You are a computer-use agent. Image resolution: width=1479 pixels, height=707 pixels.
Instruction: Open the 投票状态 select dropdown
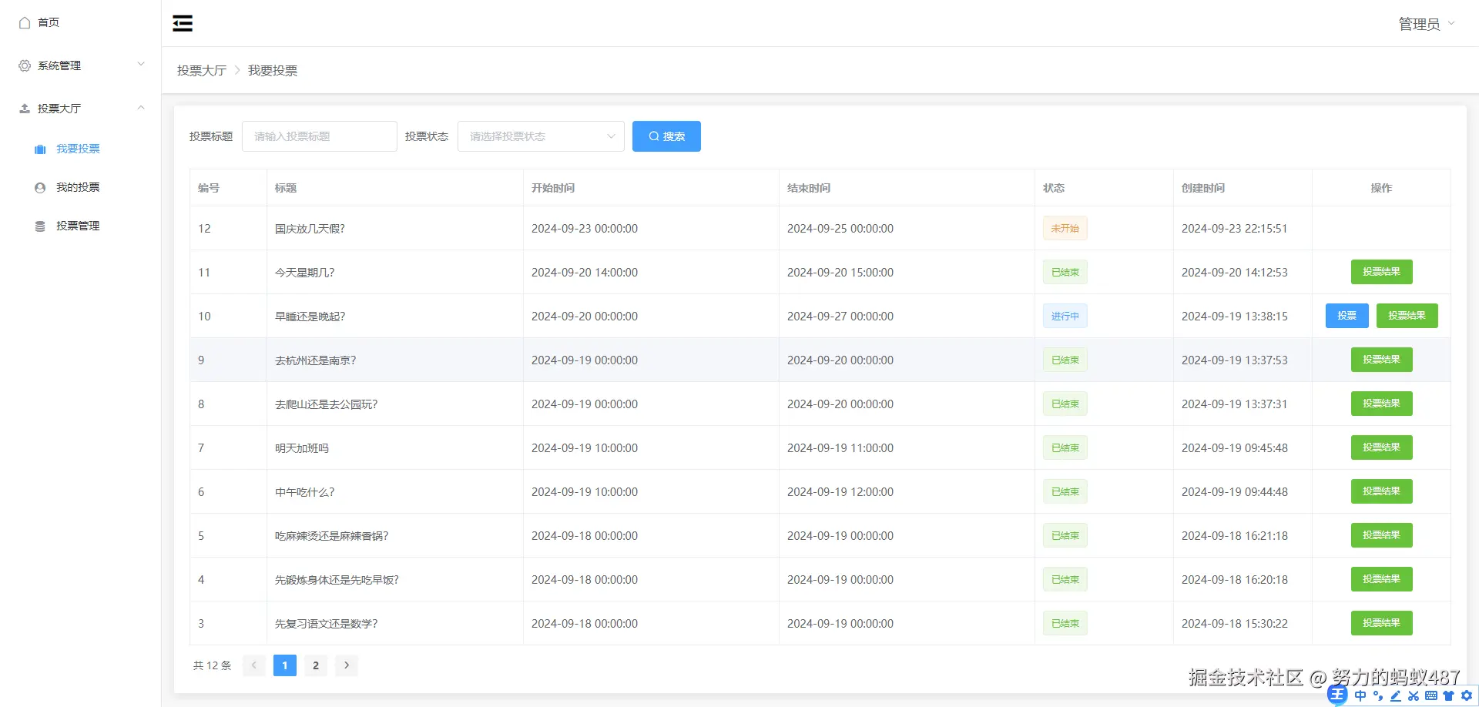(541, 136)
